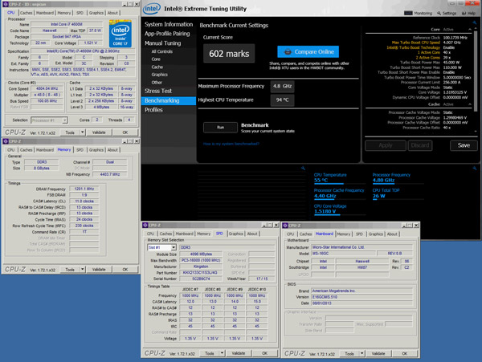The width and height of the screenshot is (482, 362).
Task: Click the '602 marks' score box
Action: [229, 54]
